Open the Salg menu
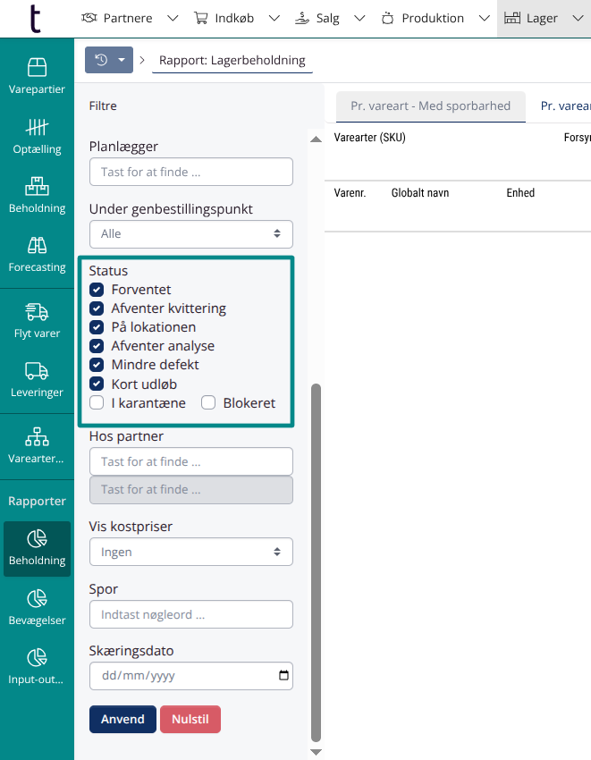591x760 pixels. [328, 18]
